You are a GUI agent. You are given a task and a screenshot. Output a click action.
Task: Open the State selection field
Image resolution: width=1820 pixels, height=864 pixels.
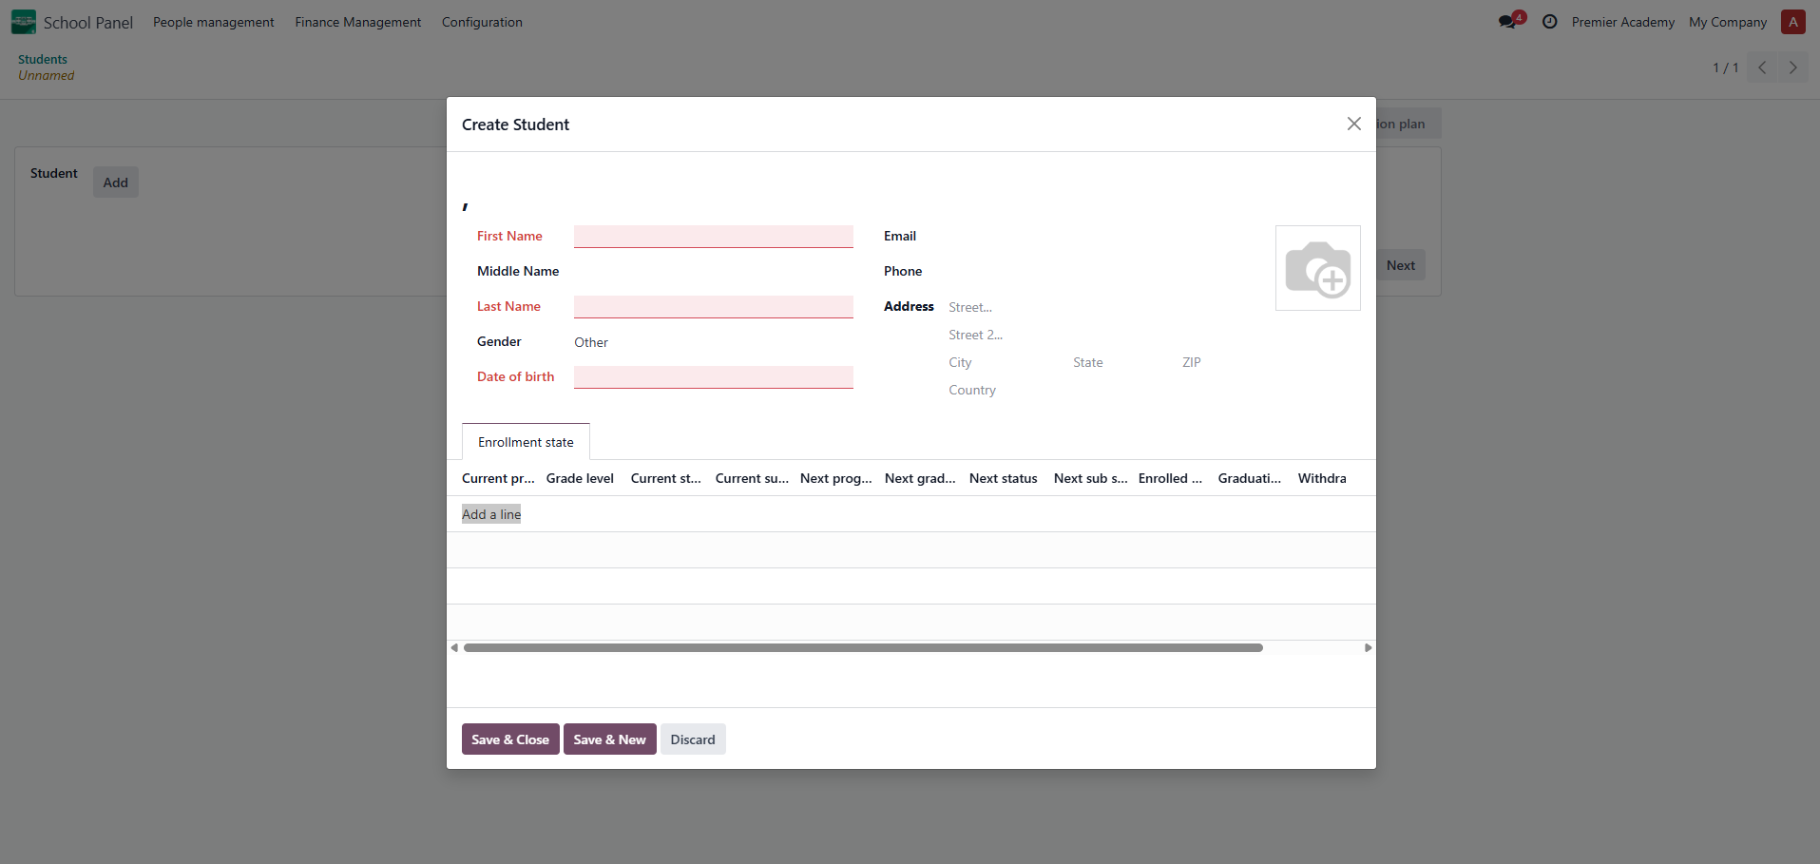tap(1120, 362)
